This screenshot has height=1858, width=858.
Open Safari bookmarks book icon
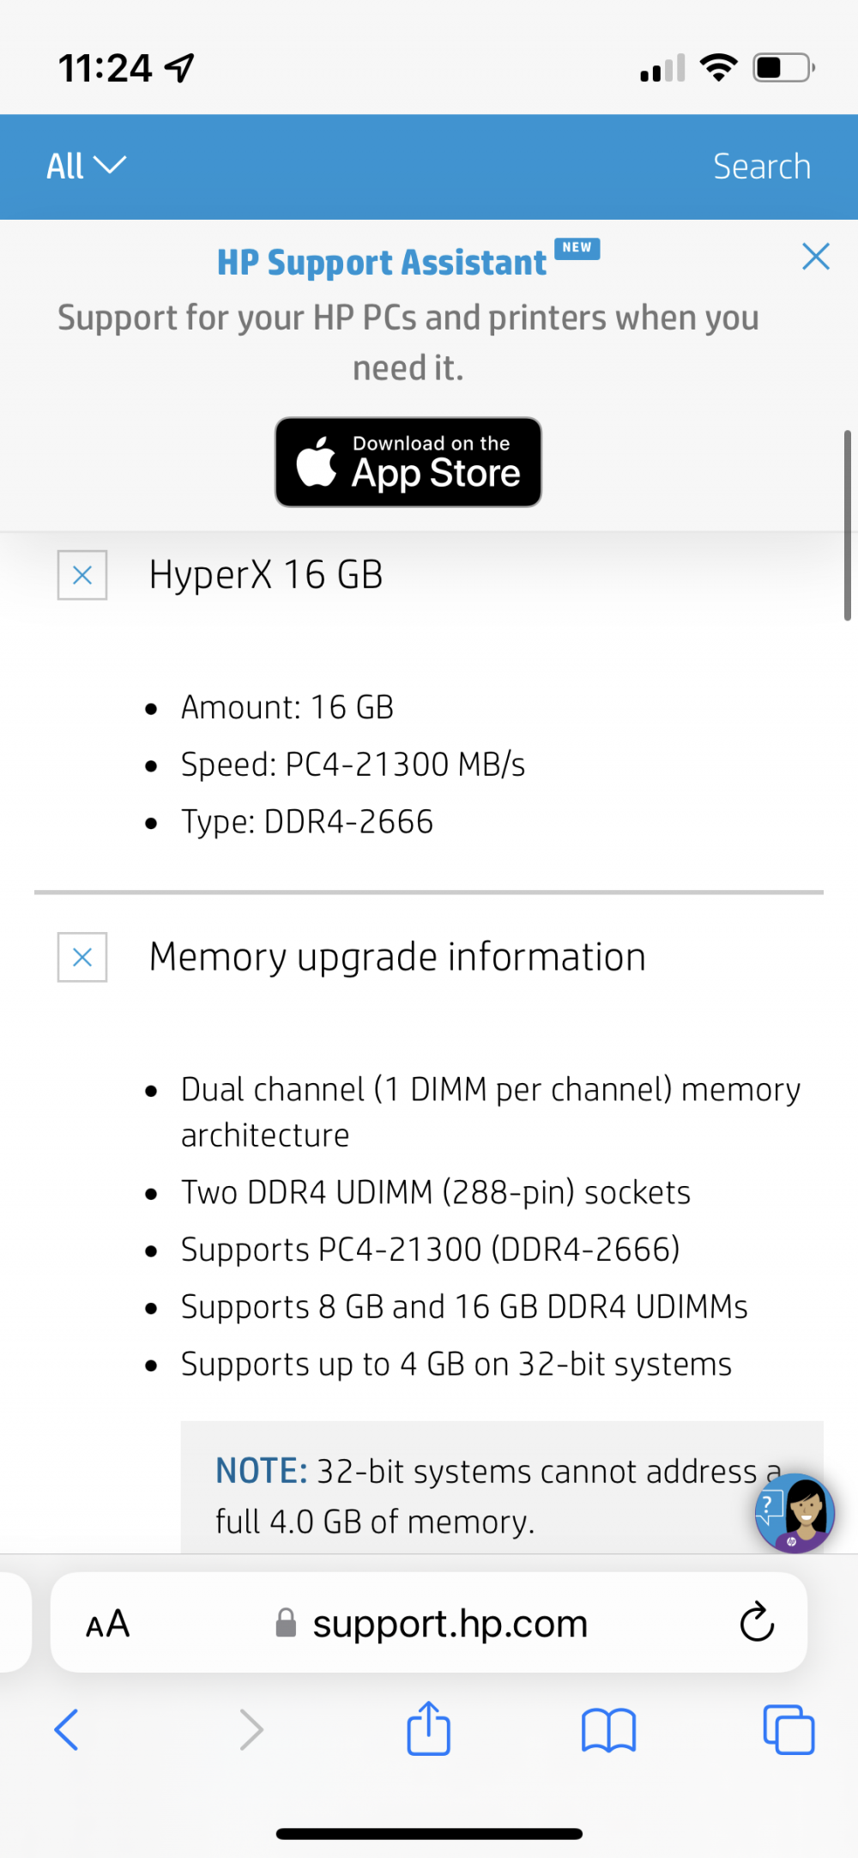(608, 1729)
